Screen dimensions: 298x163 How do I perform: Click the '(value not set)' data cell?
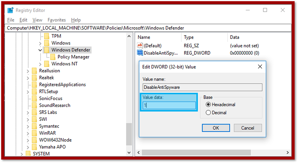[244, 46]
